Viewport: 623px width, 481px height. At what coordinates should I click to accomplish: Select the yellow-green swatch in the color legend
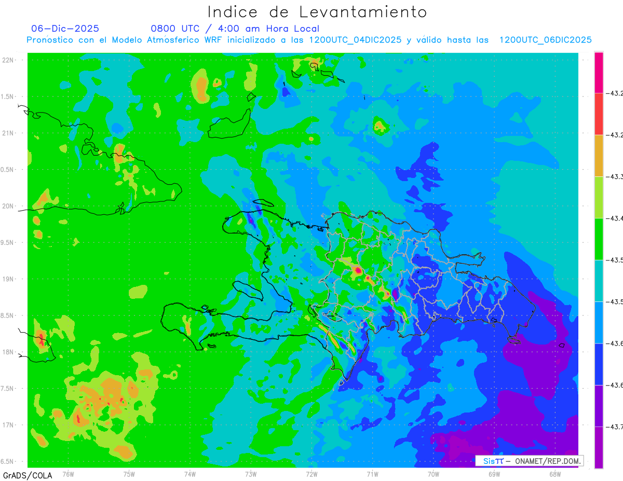(x=599, y=197)
